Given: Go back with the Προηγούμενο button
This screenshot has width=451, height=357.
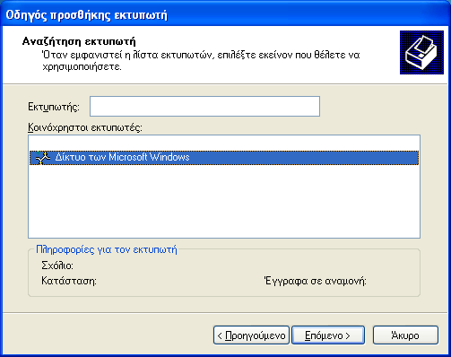Looking at the screenshot, I should coord(251,335).
